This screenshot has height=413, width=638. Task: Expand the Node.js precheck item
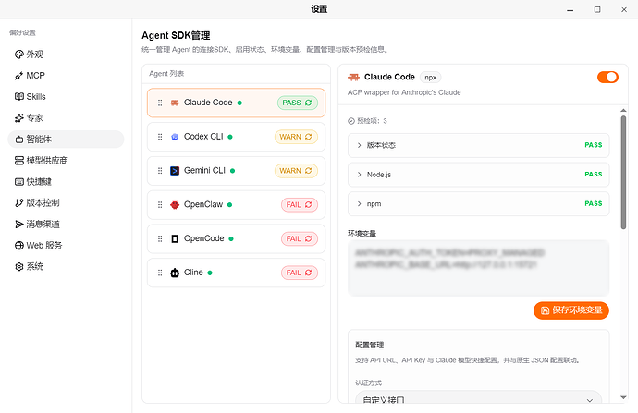pyautogui.click(x=479, y=175)
